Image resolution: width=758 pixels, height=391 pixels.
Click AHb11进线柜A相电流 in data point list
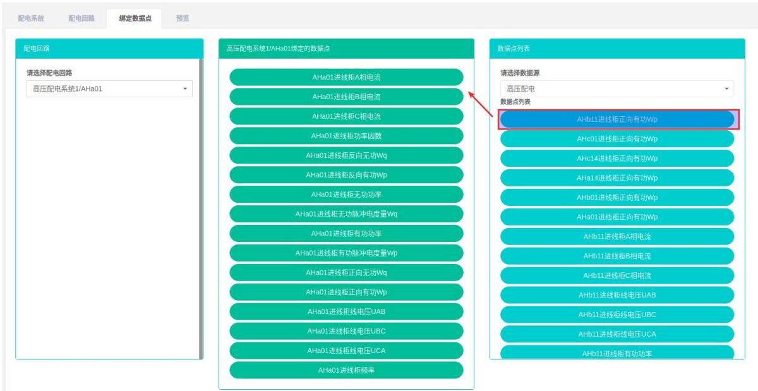617,236
